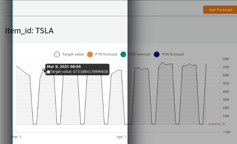This screenshot has width=237, height=144.
Task: Click the Target value legend label
Action: (73, 54)
